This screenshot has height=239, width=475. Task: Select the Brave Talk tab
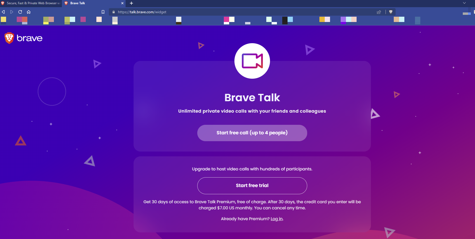click(x=93, y=3)
